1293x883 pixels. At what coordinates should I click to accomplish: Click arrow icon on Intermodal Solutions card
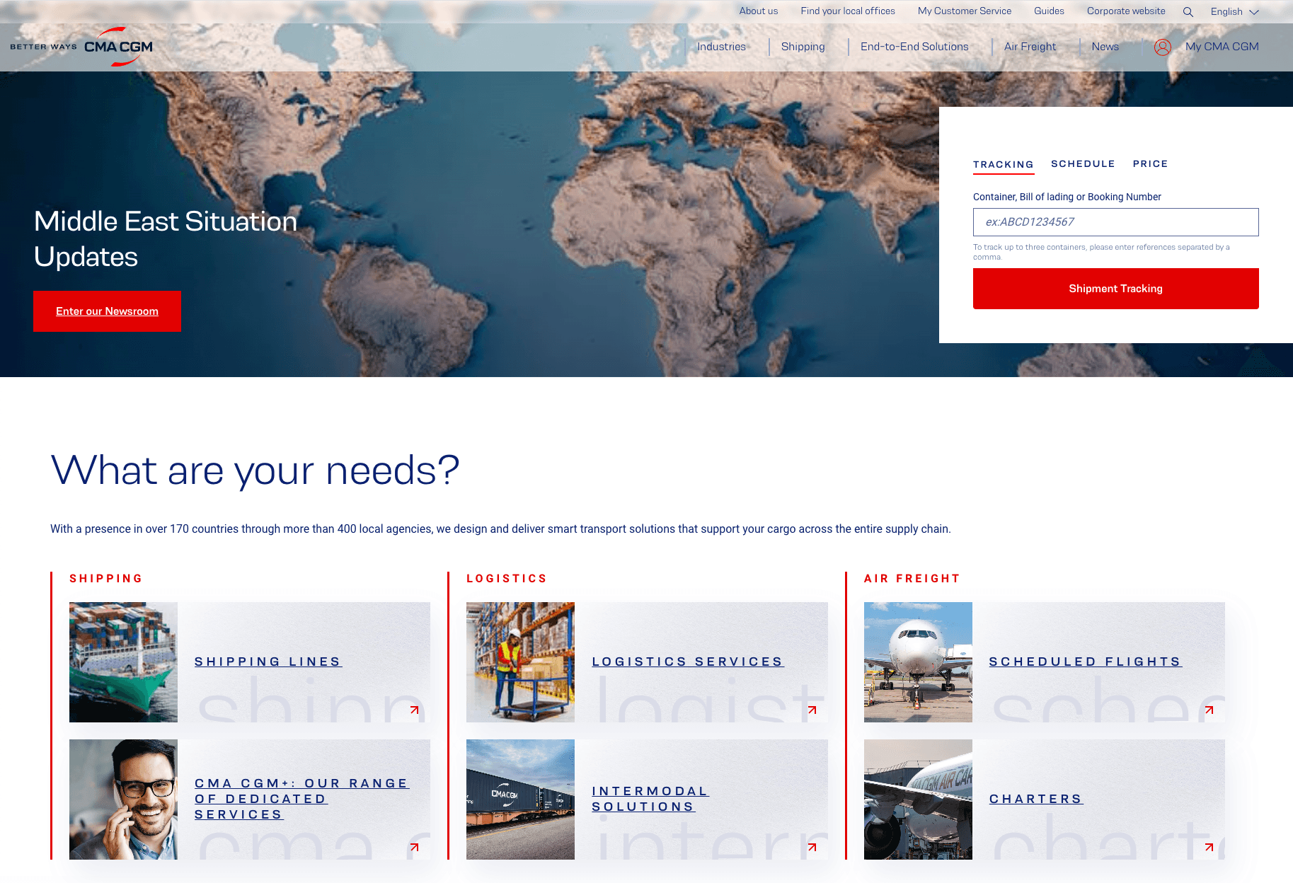pyautogui.click(x=812, y=847)
